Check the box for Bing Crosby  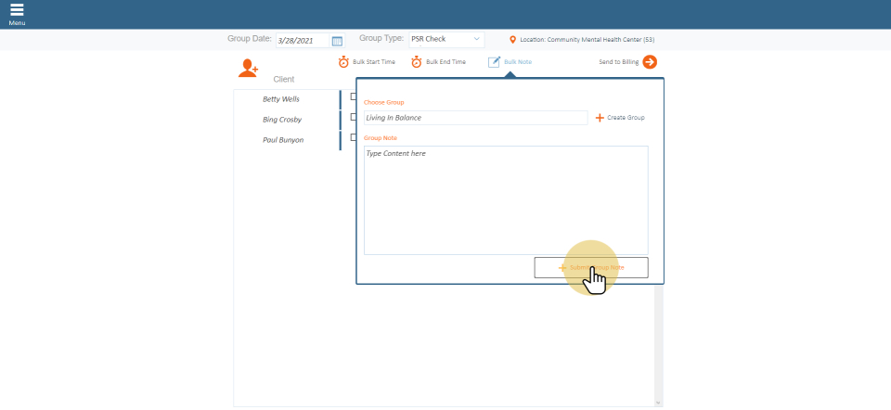353,117
